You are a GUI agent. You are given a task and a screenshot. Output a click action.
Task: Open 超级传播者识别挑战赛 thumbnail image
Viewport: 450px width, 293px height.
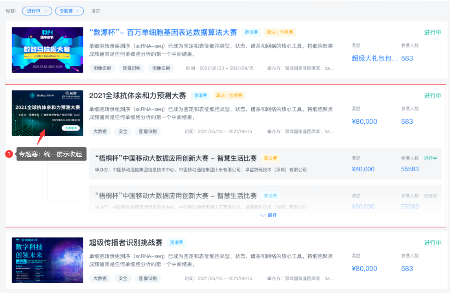click(47, 260)
